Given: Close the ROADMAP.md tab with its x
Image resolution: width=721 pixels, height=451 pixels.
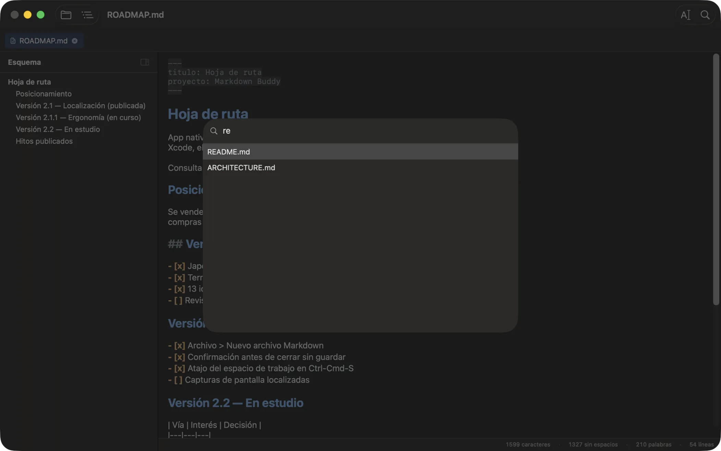Looking at the screenshot, I should pos(75,41).
